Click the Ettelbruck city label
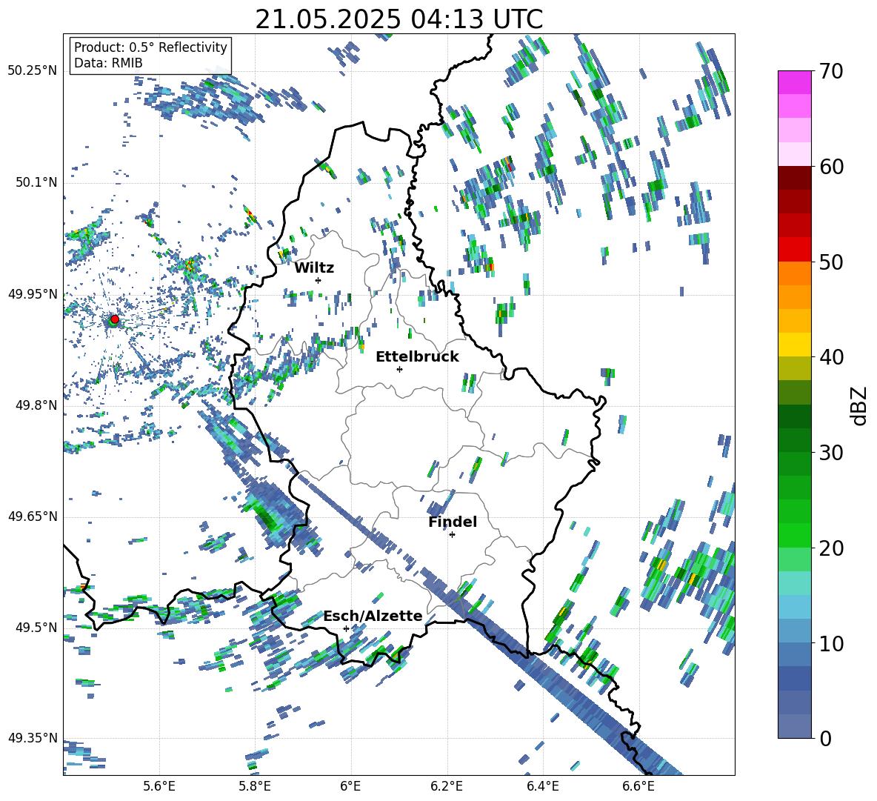The width and height of the screenshot is (877, 801). click(x=417, y=357)
